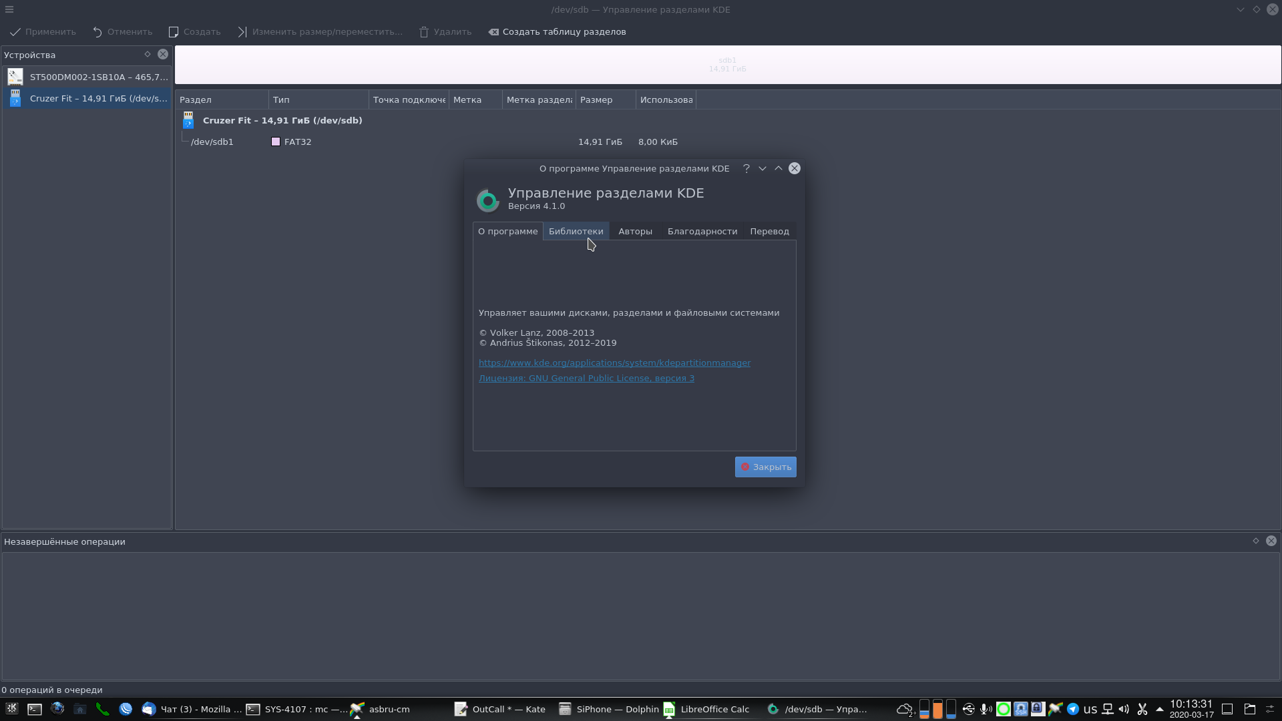
Task: Click the Закрыть button in About dialog
Action: (765, 467)
